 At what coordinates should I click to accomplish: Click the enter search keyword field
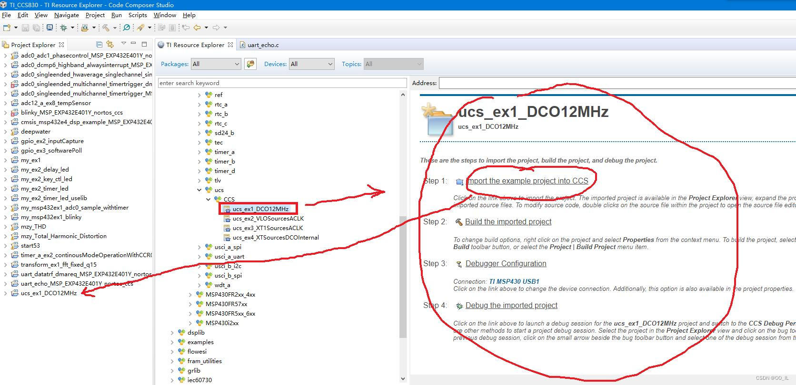click(282, 83)
